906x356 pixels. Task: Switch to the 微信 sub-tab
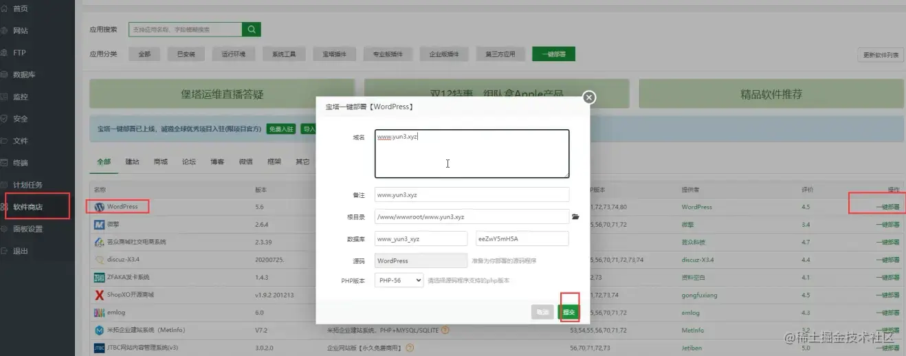pyautogui.click(x=245, y=162)
